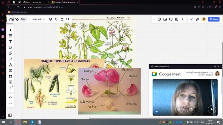
Task: Open Windows Start menu
Action: point(3,122)
